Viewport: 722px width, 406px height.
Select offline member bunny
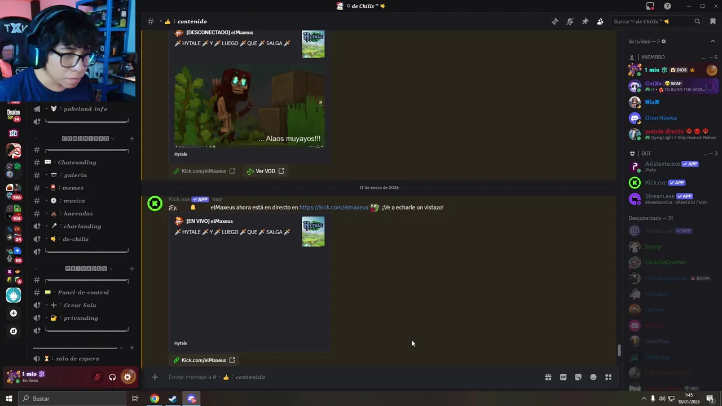(x=672, y=246)
